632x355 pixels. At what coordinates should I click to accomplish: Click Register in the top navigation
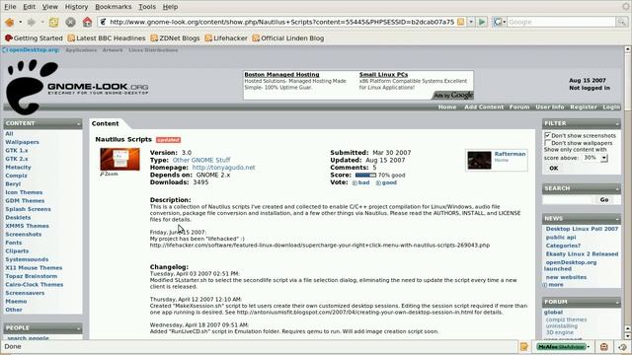tap(584, 107)
